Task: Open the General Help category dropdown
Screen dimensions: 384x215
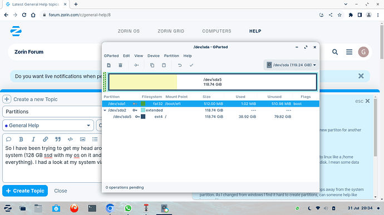Action: click(x=48, y=126)
